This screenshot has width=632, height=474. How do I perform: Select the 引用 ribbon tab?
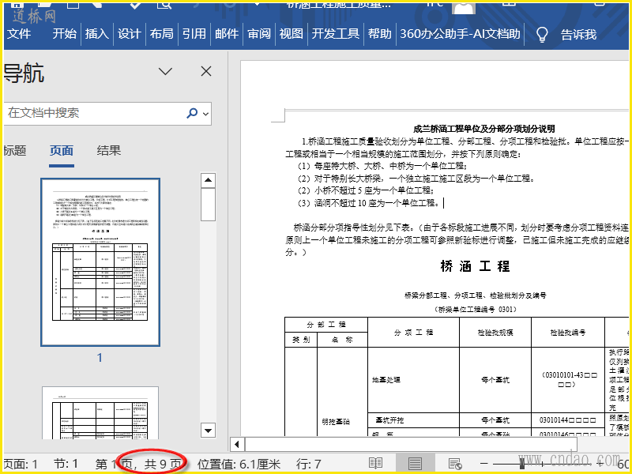194,34
